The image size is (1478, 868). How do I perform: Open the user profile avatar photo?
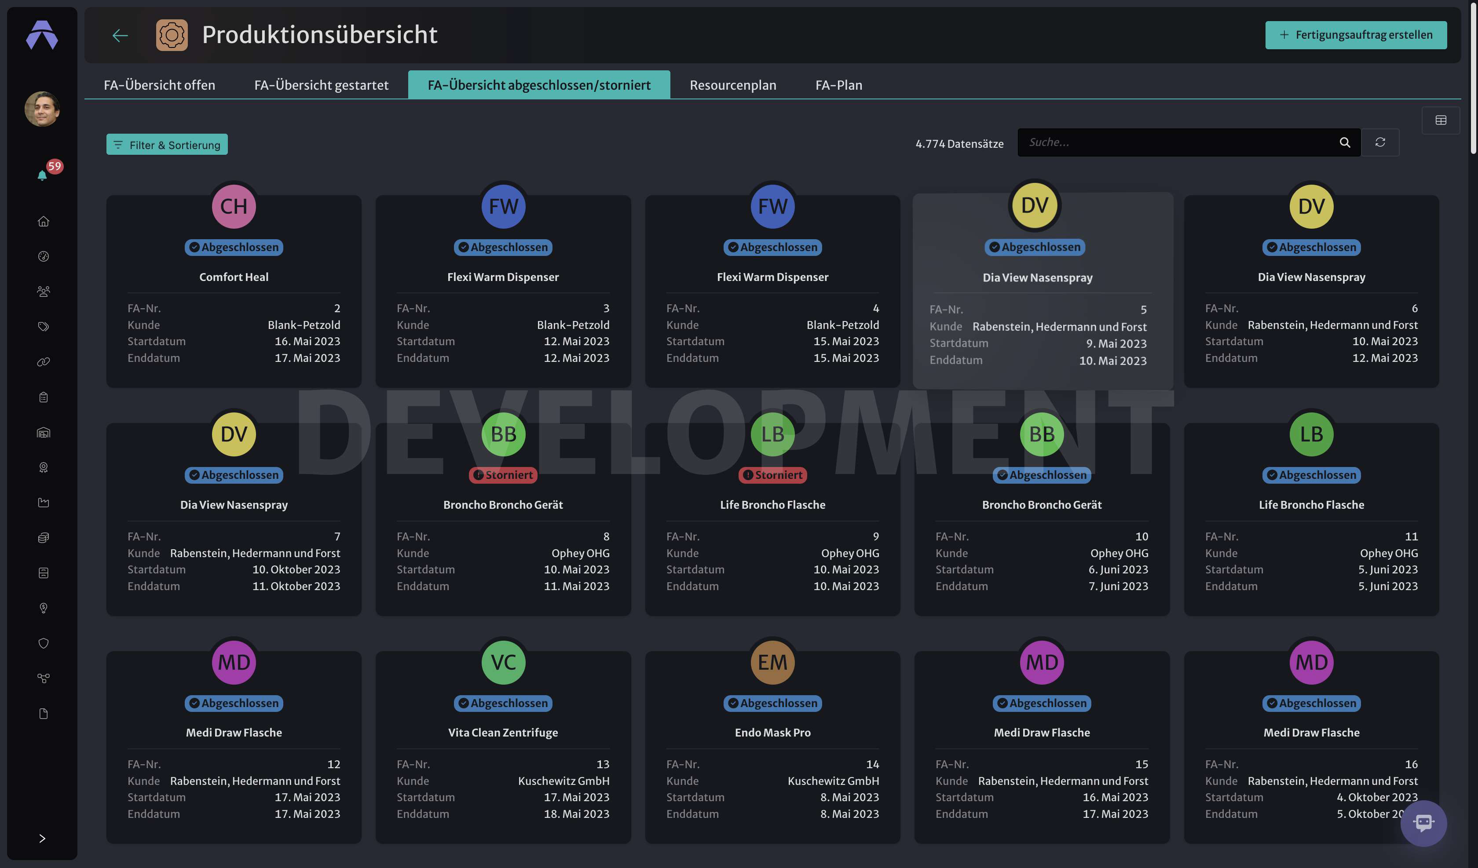click(x=42, y=109)
